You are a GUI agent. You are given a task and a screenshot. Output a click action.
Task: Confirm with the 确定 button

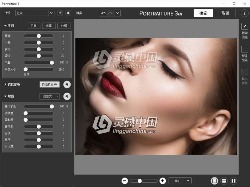click(x=203, y=13)
